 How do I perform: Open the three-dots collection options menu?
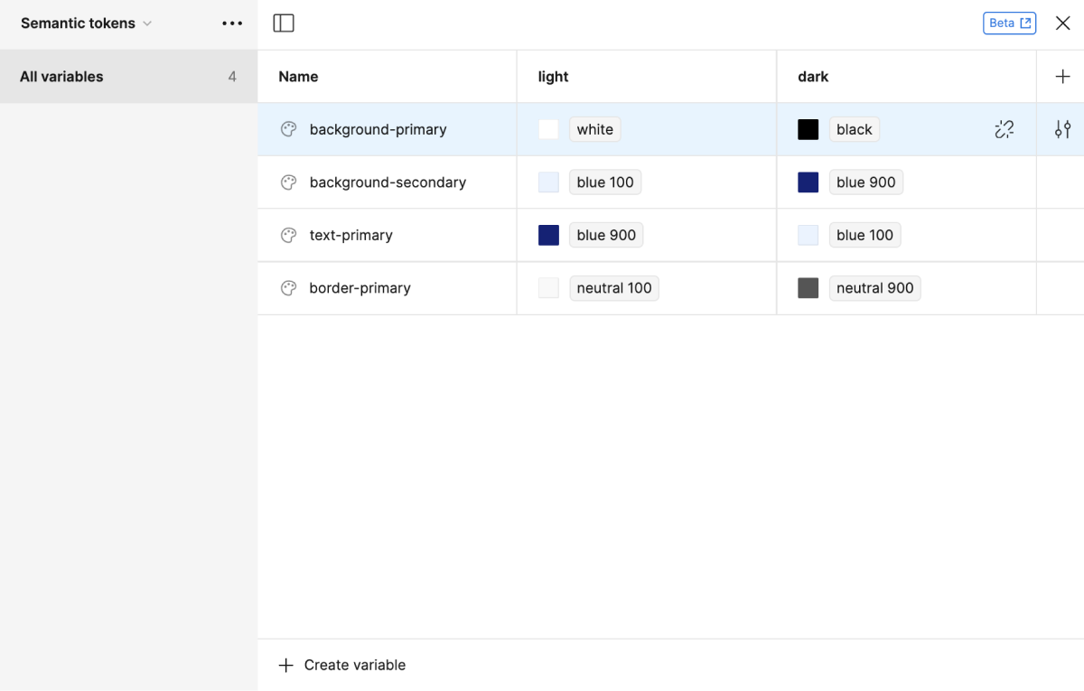232,23
